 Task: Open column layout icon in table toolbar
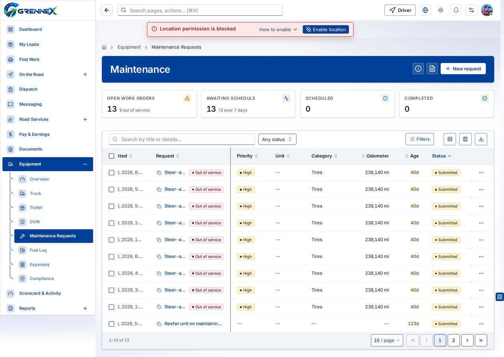[x=465, y=139]
